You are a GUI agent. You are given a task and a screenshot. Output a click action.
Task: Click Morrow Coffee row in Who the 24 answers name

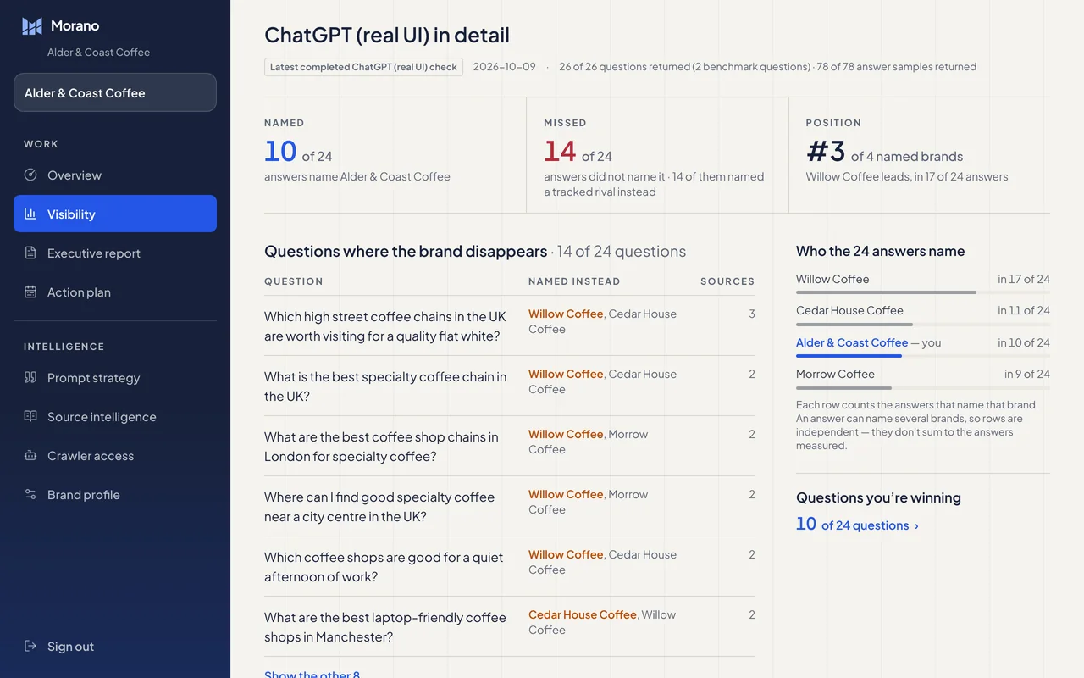pyautogui.click(x=923, y=377)
